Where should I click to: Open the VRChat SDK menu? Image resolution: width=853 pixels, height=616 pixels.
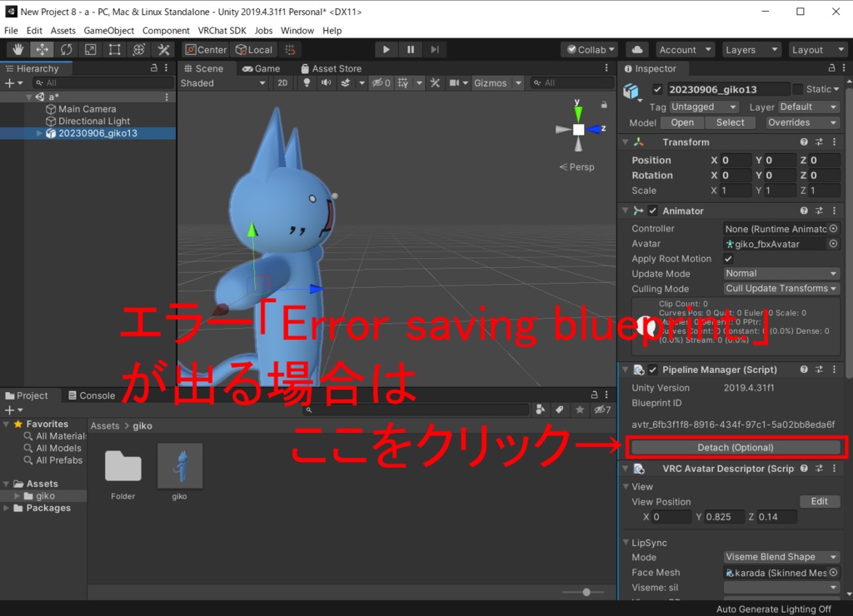point(222,31)
